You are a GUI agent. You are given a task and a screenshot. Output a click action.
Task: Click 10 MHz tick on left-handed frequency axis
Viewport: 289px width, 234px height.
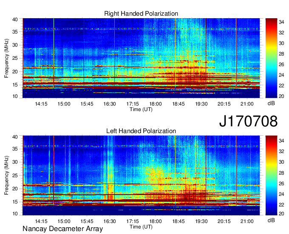point(15,214)
